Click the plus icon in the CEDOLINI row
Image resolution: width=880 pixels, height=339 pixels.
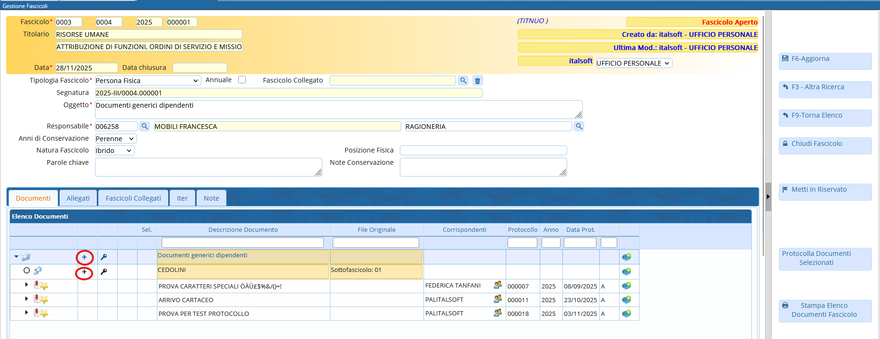pyautogui.click(x=84, y=272)
